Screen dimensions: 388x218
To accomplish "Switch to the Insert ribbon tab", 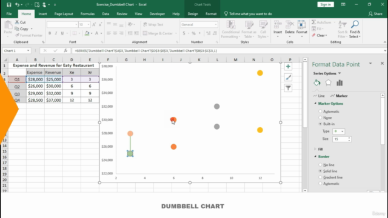I will pos(42,14).
